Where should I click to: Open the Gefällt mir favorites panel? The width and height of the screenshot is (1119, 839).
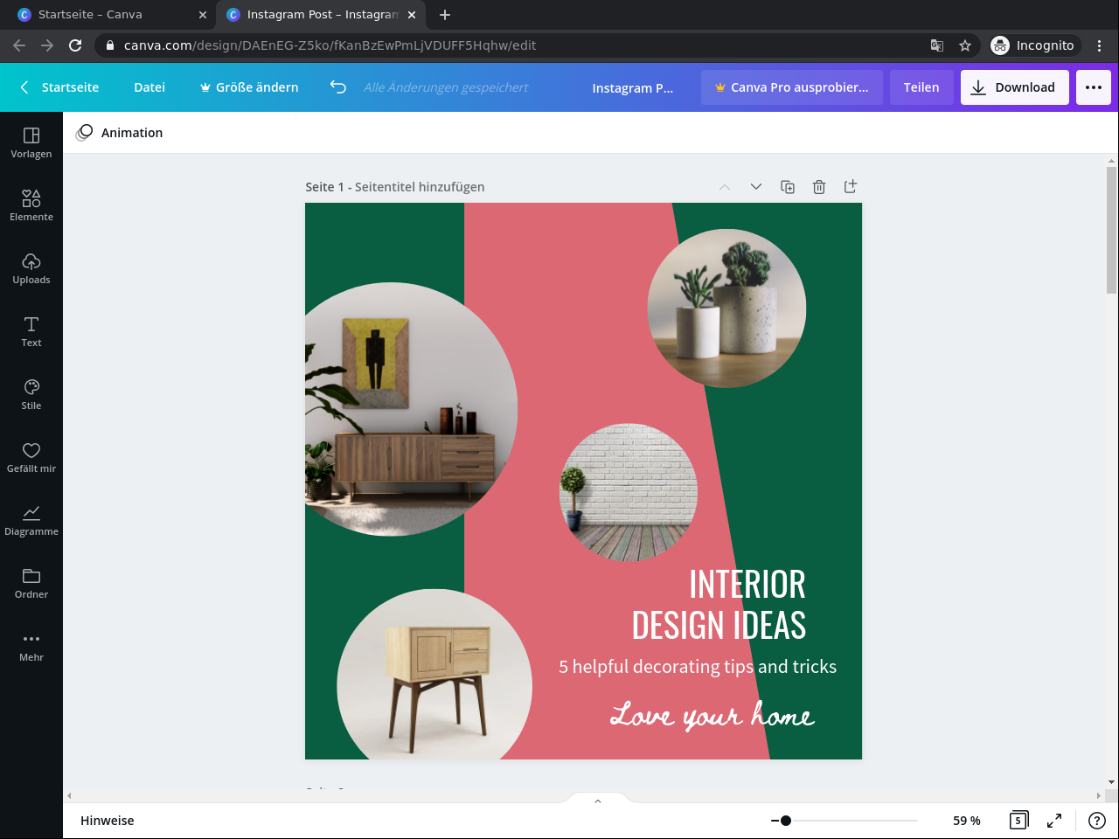tap(31, 457)
